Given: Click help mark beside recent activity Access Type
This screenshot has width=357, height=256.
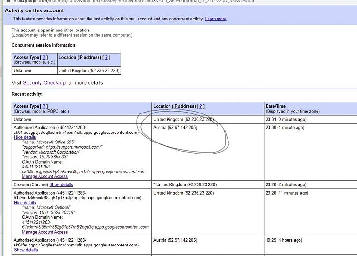Looking at the screenshot, I should 44,106.
